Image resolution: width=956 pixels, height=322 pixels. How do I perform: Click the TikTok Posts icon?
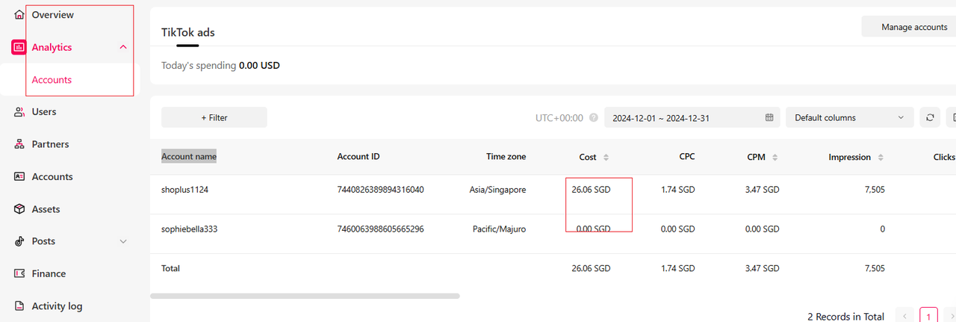(19, 241)
